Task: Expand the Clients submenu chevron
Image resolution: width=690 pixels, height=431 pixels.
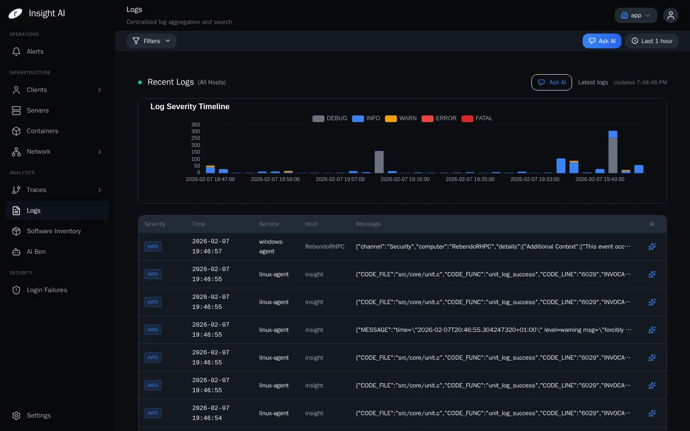Action: [100, 90]
